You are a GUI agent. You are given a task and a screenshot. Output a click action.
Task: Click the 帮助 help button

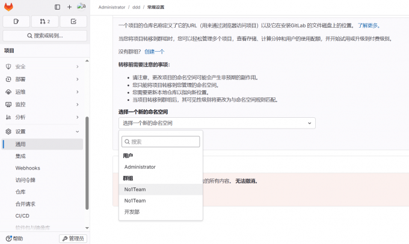(14, 239)
